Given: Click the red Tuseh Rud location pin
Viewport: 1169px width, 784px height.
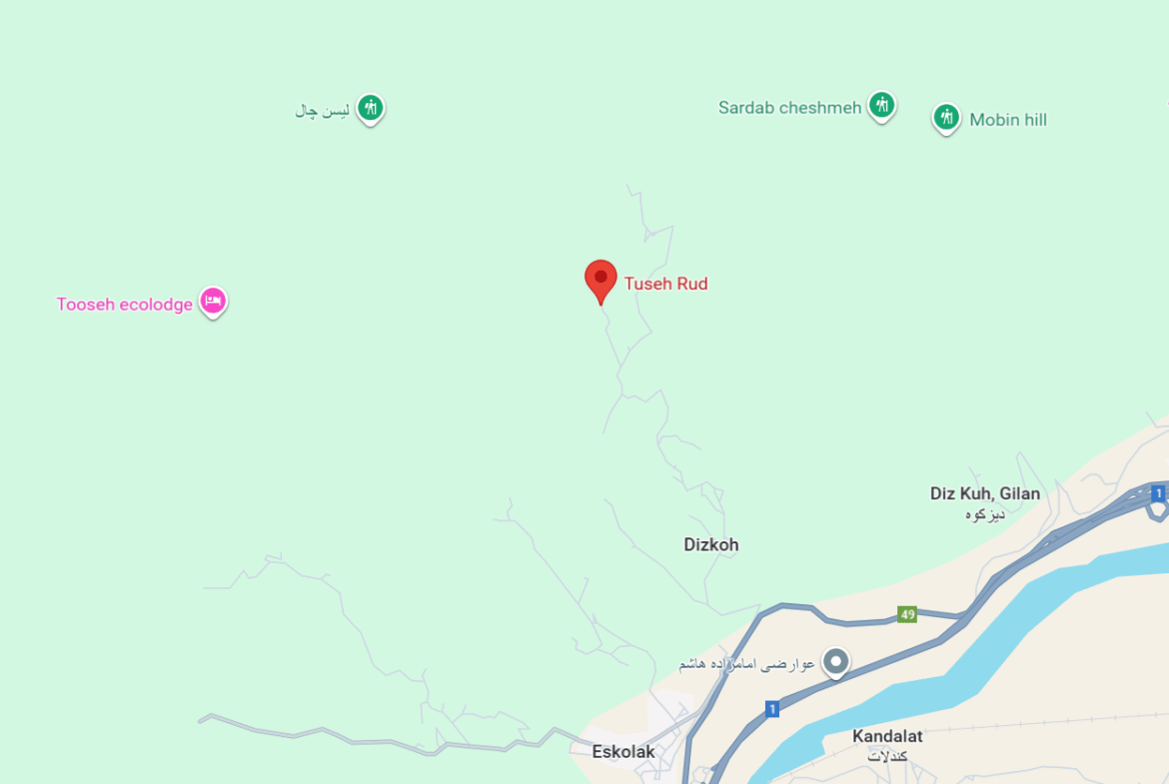Looking at the screenshot, I should (x=600, y=281).
